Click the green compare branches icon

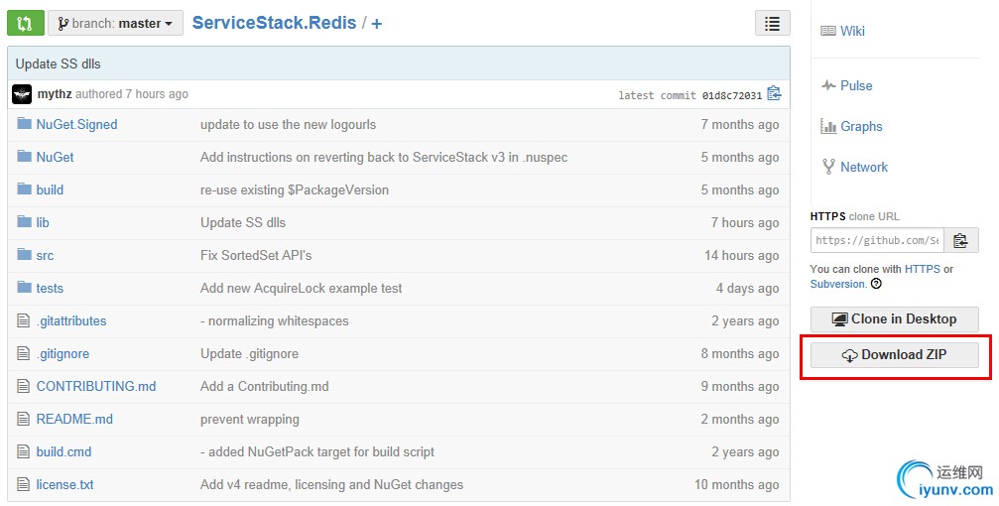click(x=24, y=23)
